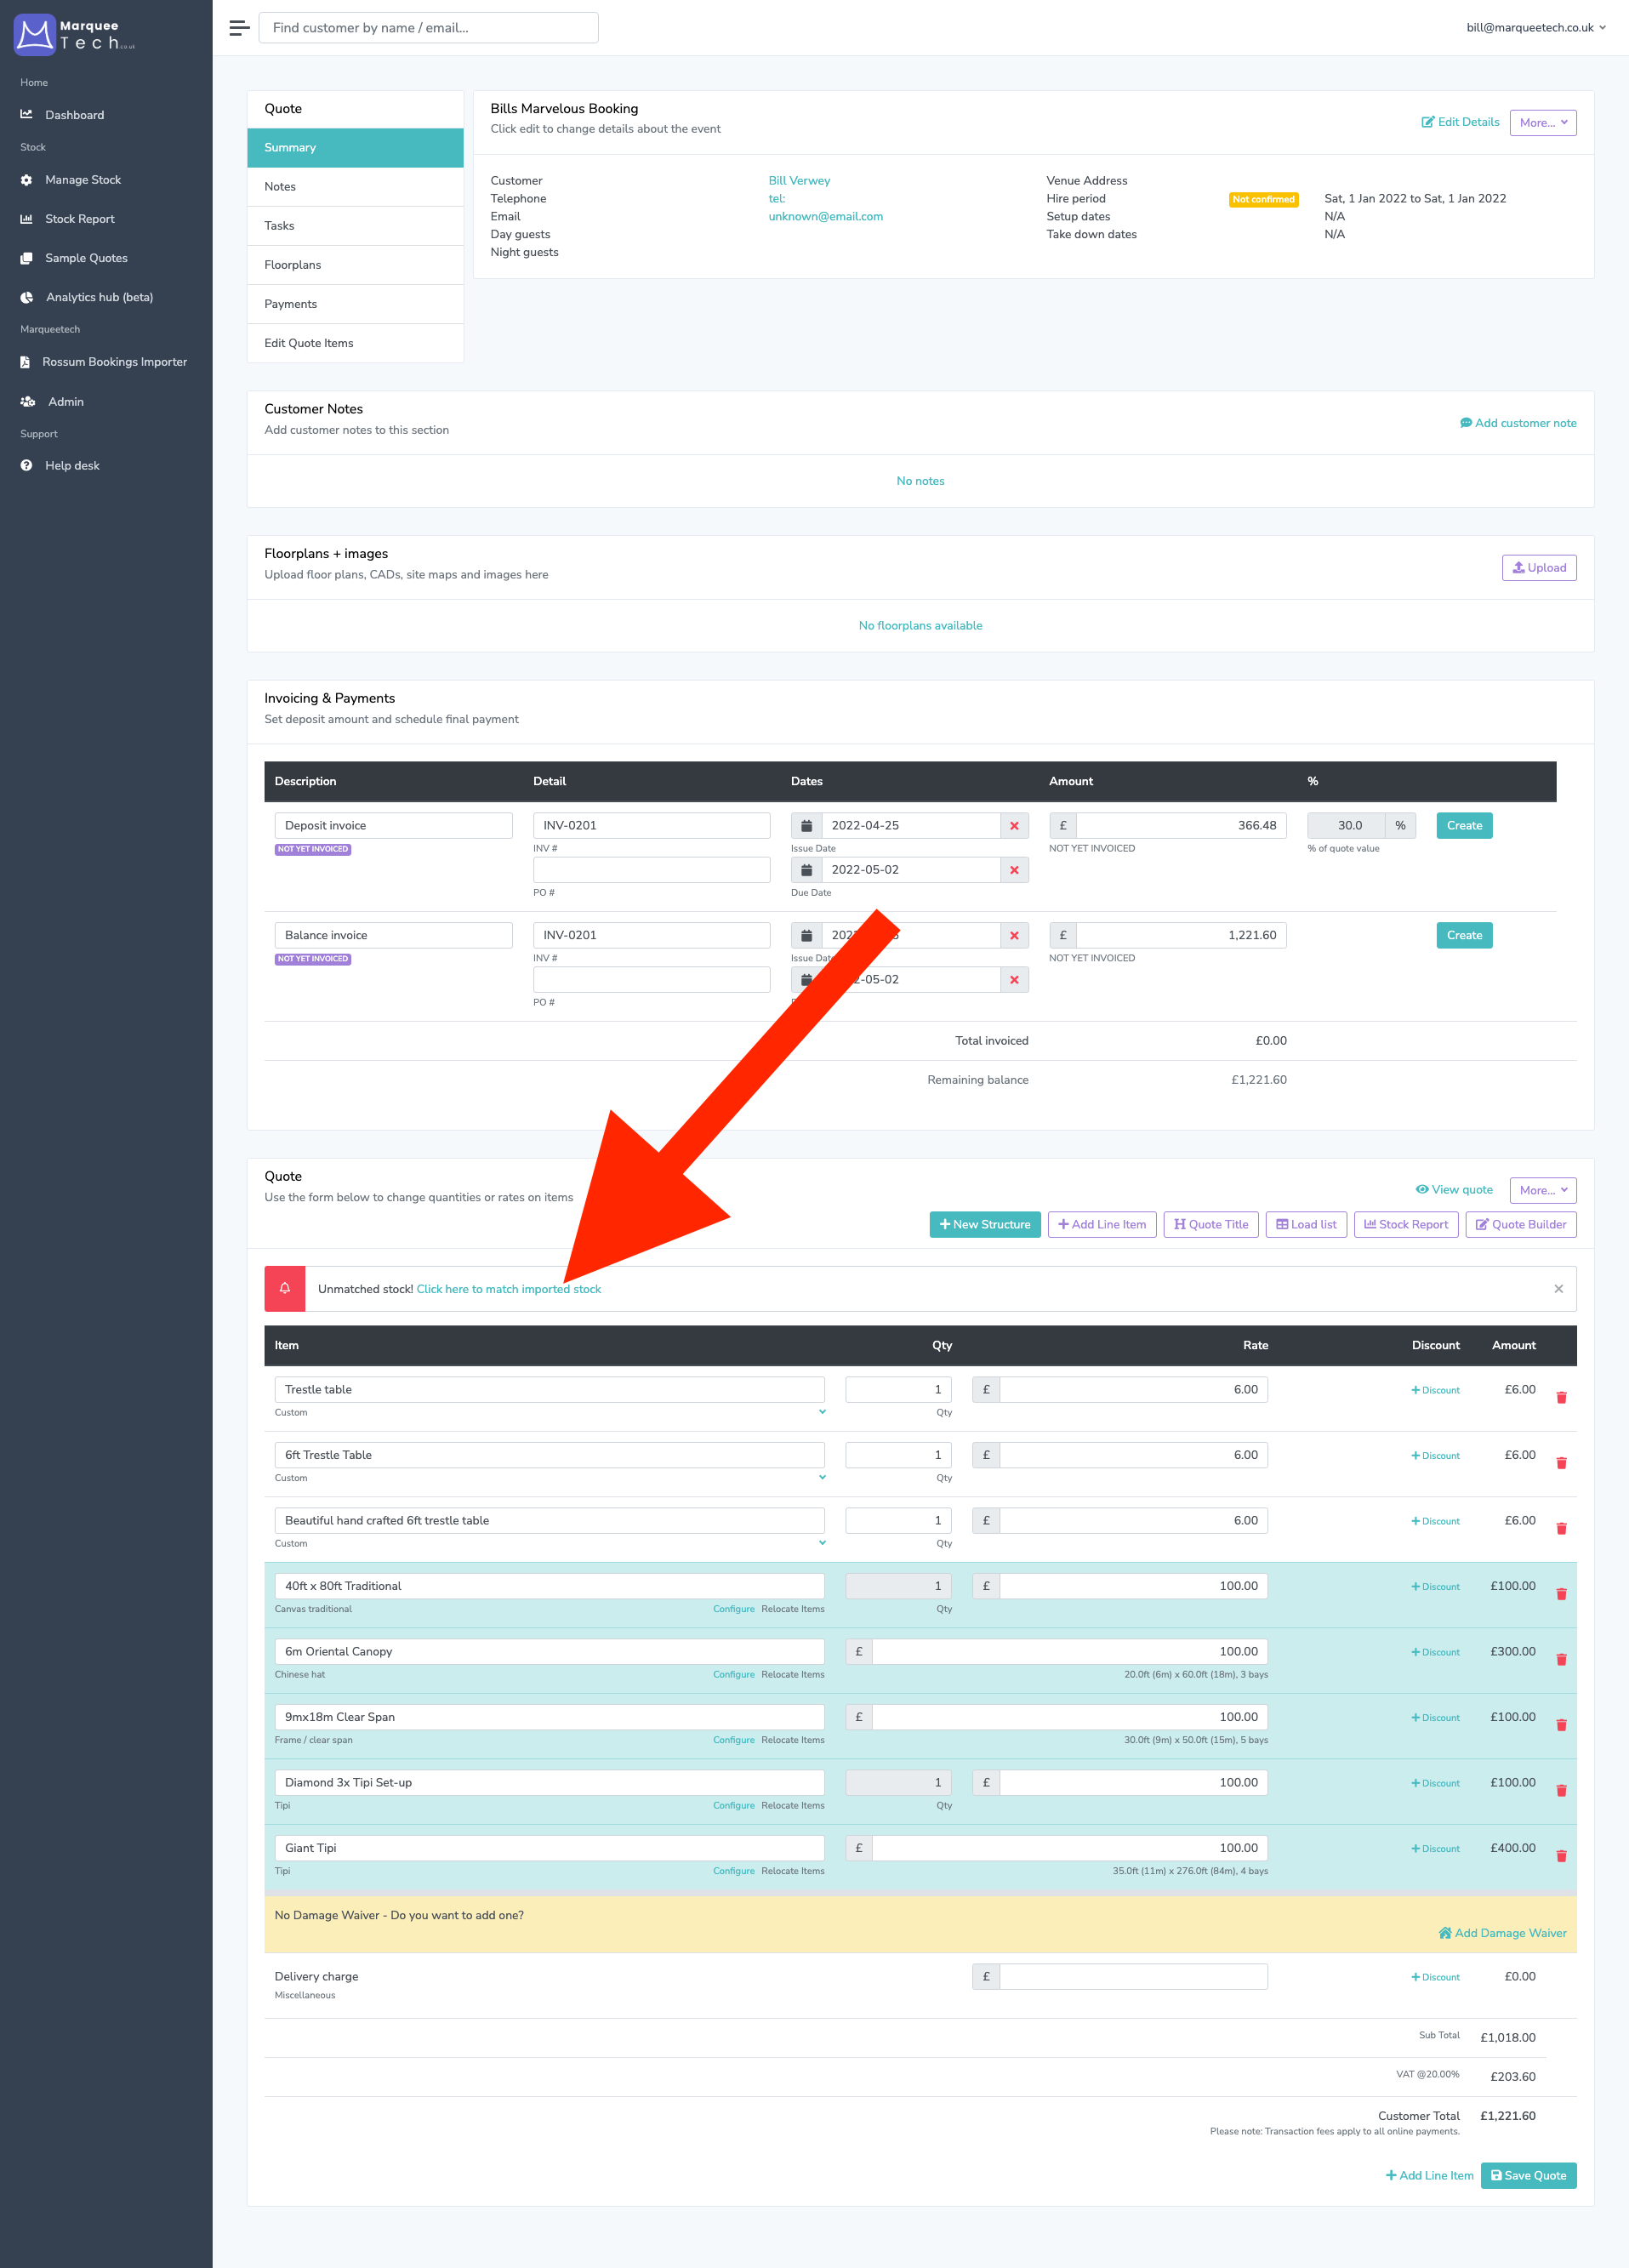Open the Notes tab

[x=280, y=186]
